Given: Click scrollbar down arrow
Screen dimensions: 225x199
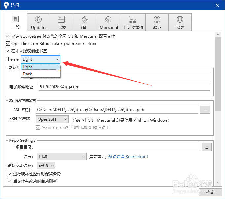Looking at the screenshot, I should point(218,183).
